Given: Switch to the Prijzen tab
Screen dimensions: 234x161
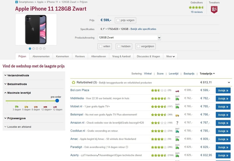Looking at the screenshot, I should click(22, 56).
